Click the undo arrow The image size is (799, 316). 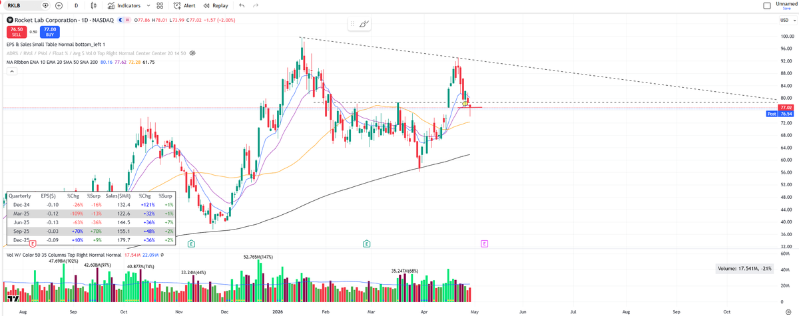[241, 5]
